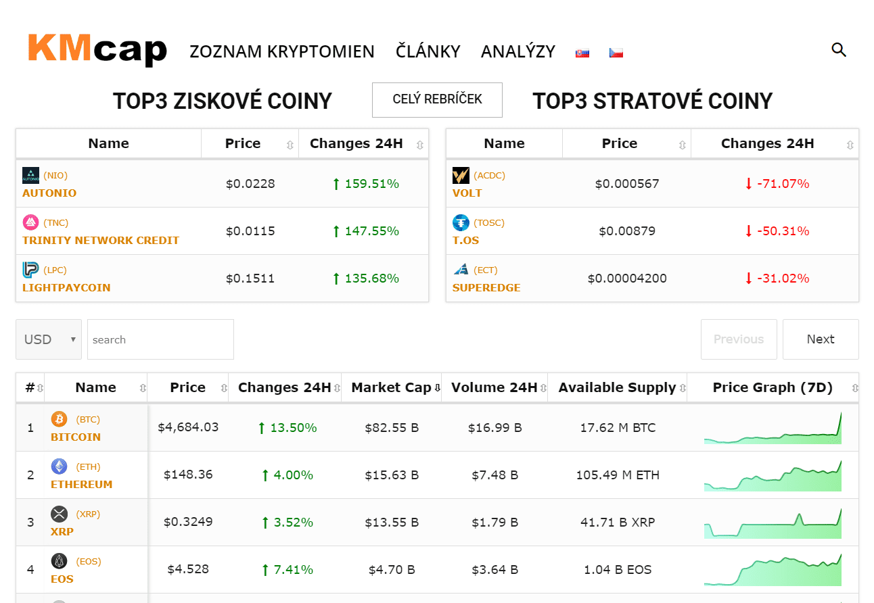Click the Autonio coin logo
Viewport: 874px width, 603px height.
point(31,176)
